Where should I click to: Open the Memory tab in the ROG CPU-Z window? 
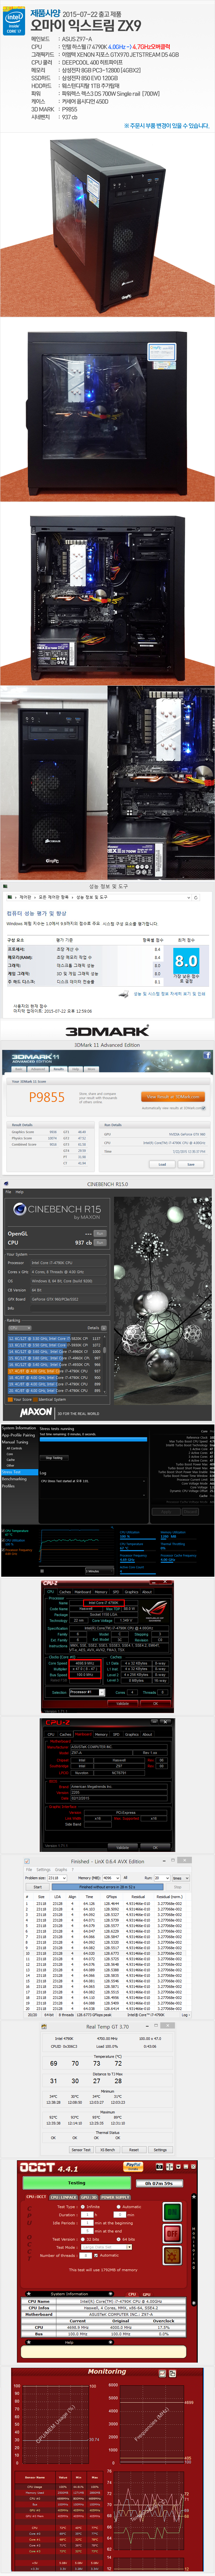[101, 1592]
